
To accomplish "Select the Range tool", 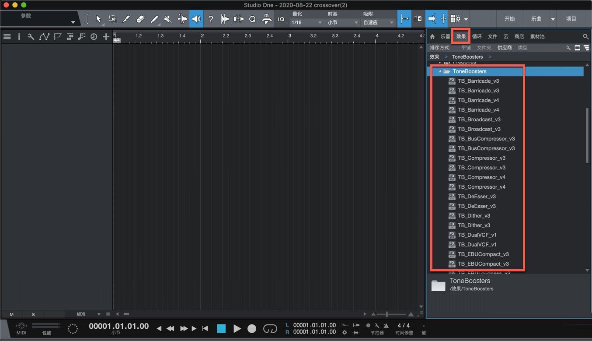I will (112, 19).
